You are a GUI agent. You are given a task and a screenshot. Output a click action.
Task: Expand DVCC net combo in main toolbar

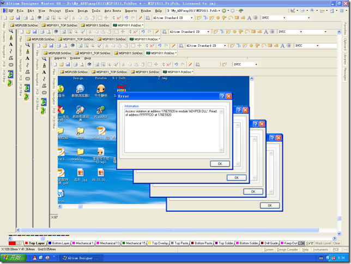pyautogui.click(x=285, y=17)
